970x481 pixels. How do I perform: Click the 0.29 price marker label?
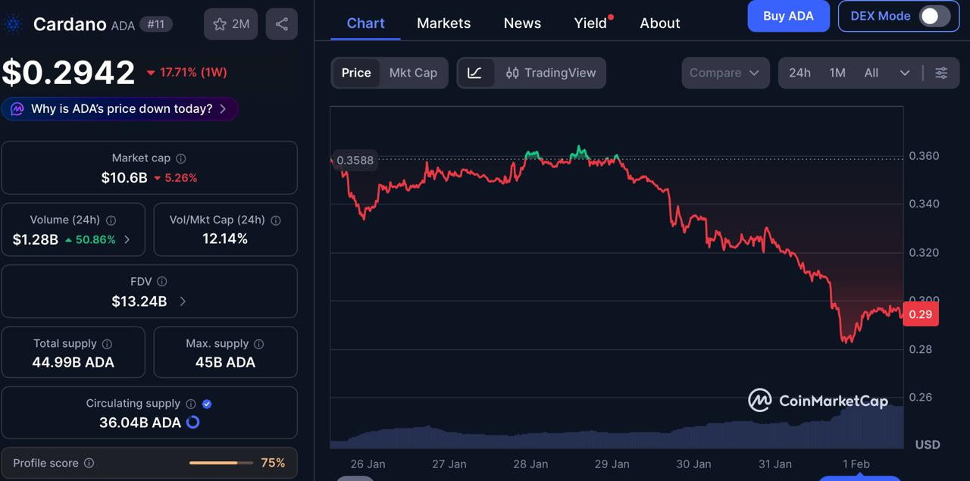click(x=920, y=314)
